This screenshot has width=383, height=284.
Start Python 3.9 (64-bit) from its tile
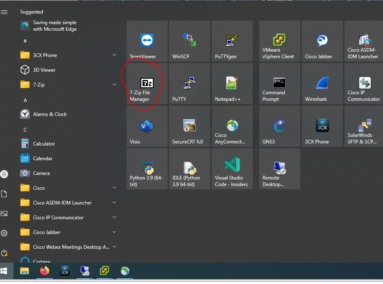(147, 168)
